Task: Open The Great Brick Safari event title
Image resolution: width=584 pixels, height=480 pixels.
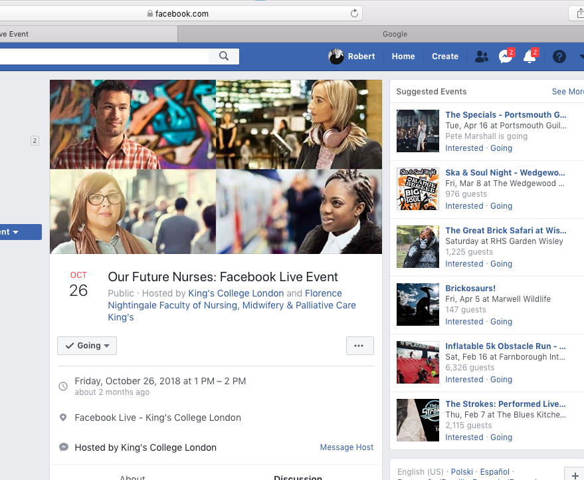Action: 506,230
